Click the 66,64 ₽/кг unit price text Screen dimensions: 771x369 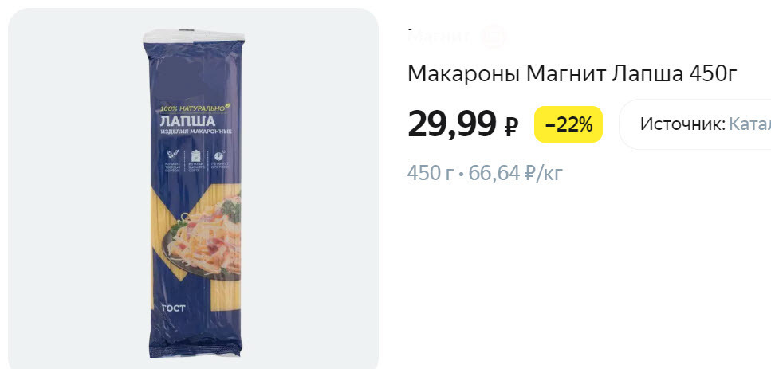click(515, 173)
